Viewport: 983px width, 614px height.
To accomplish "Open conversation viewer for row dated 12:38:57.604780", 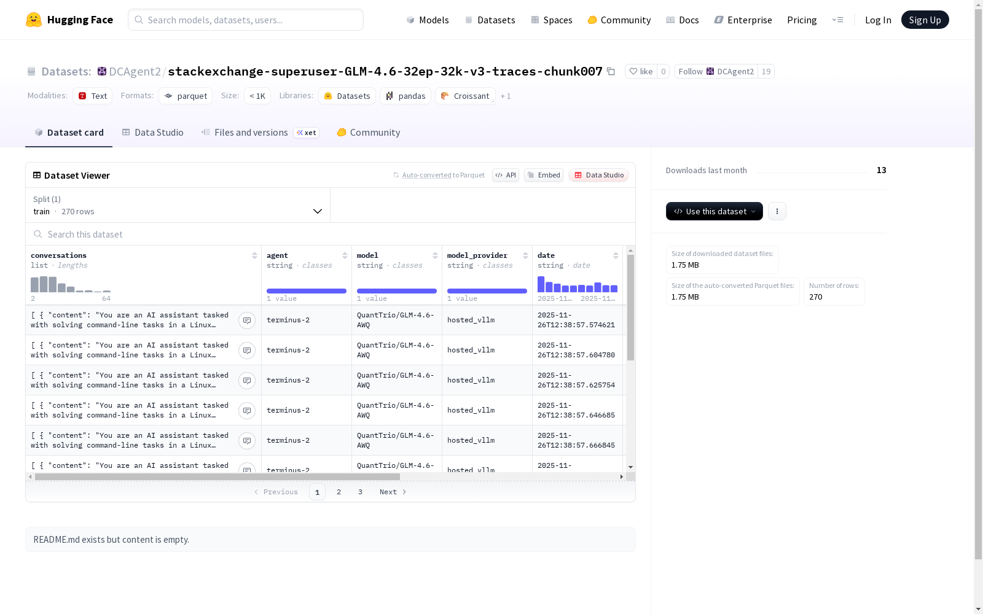I will [247, 351].
